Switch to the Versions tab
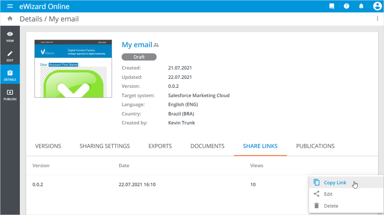This screenshot has width=384, height=215. (48, 146)
